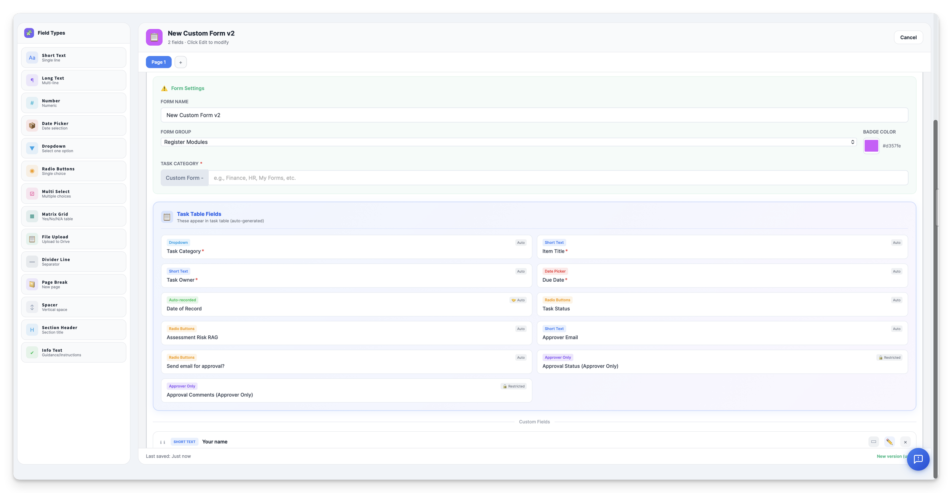The height and width of the screenshot is (493, 952).
Task: Click the Radio Buttons field type
Action: pos(73,171)
